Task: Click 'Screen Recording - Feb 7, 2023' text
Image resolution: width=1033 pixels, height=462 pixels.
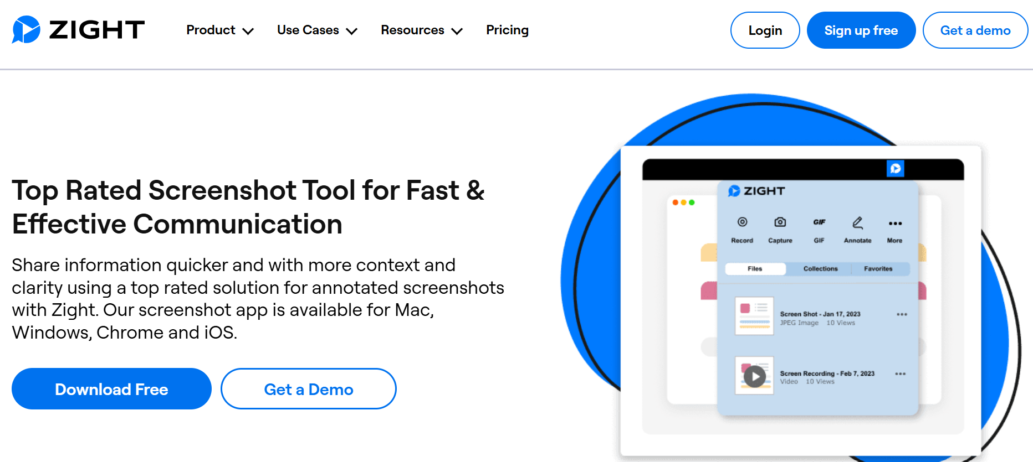Action: pos(827,373)
